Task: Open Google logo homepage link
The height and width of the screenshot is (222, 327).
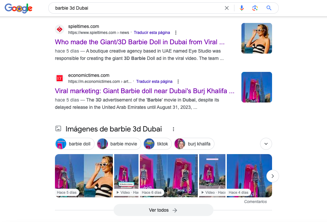Action: click(x=19, y=8)
